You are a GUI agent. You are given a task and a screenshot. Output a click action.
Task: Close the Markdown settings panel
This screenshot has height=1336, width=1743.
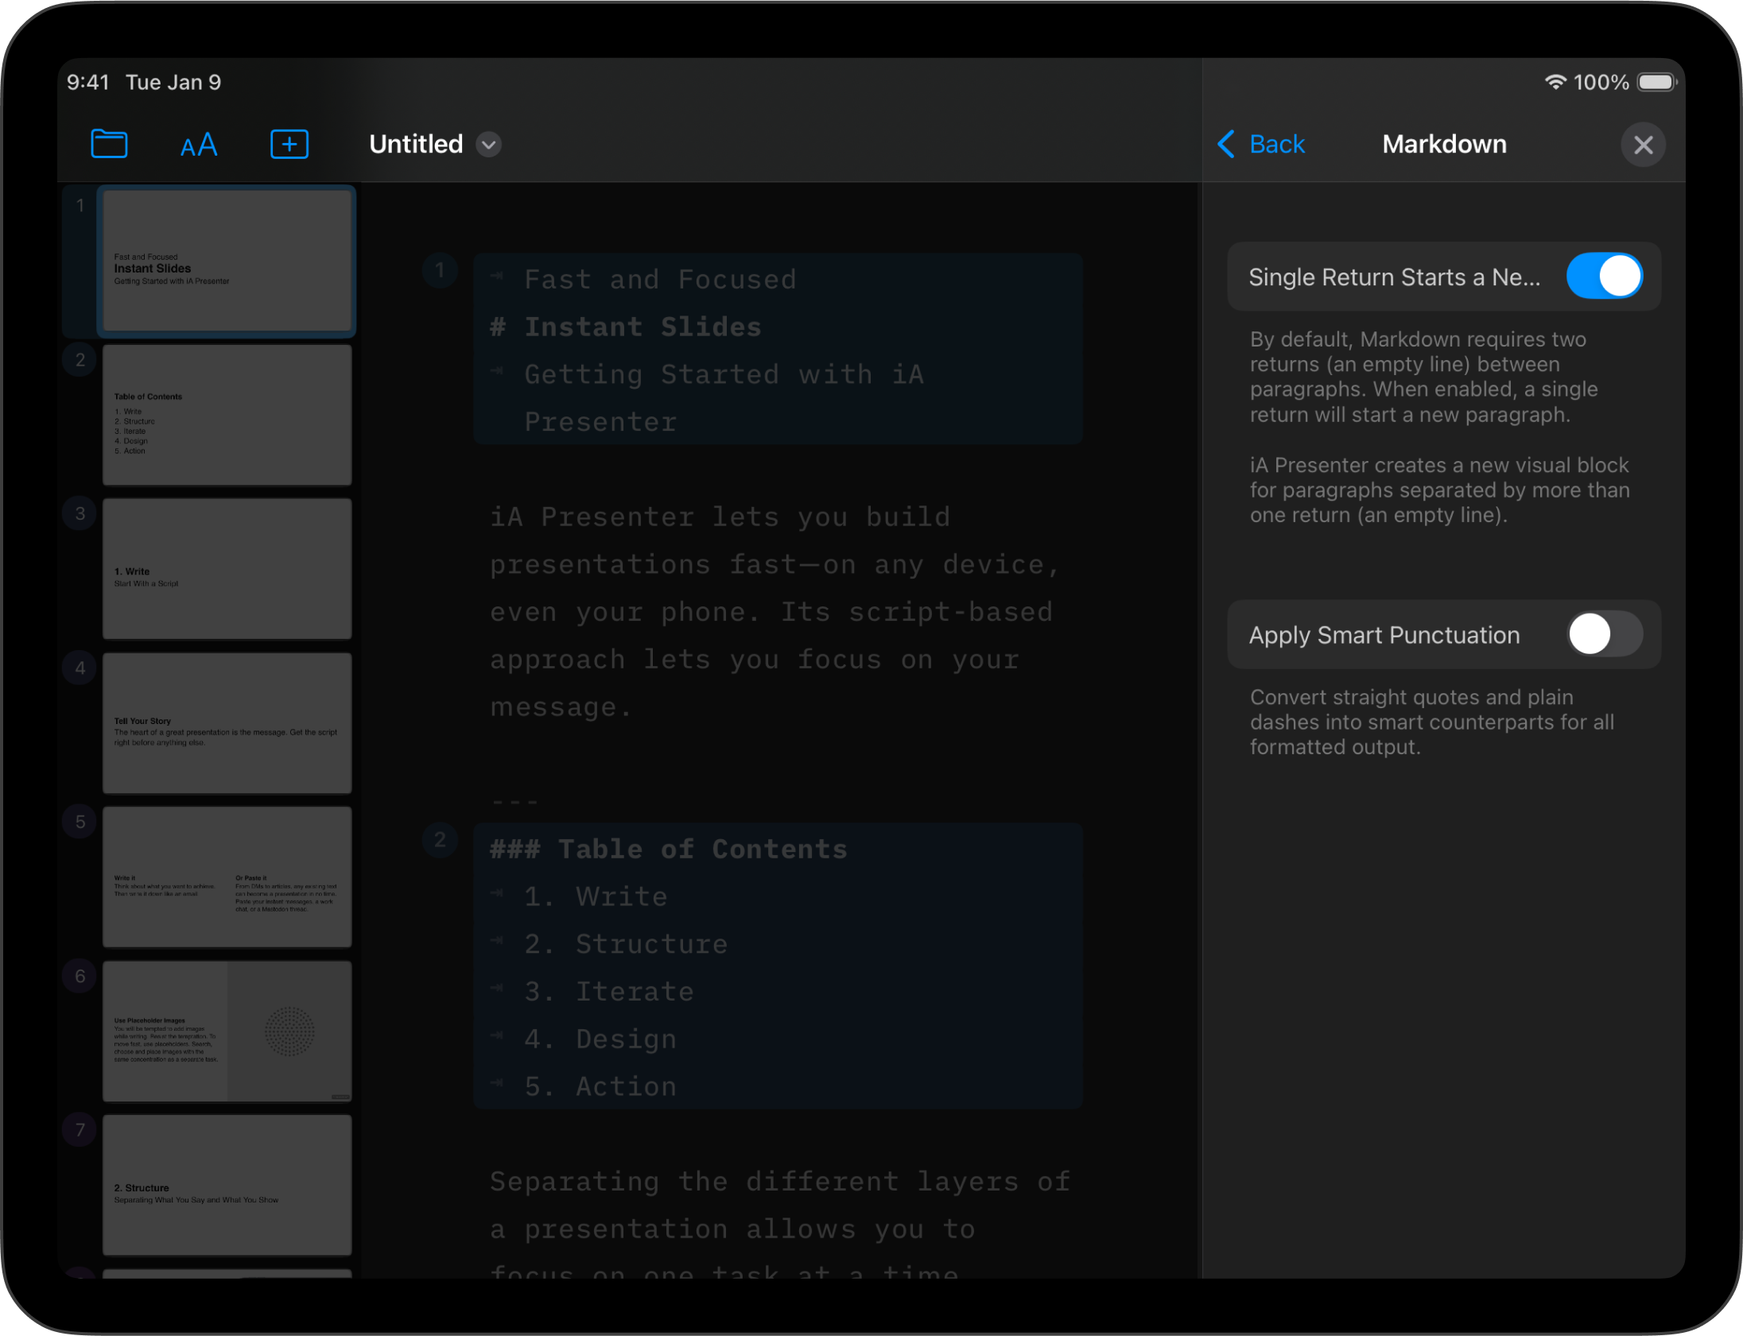point(1643,145)
